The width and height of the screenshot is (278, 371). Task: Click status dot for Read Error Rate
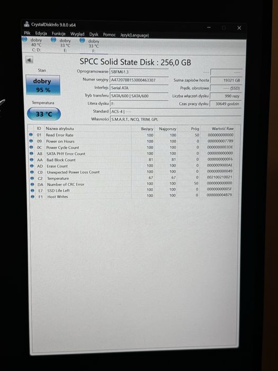pyautogui.click(x=31, y=135)
